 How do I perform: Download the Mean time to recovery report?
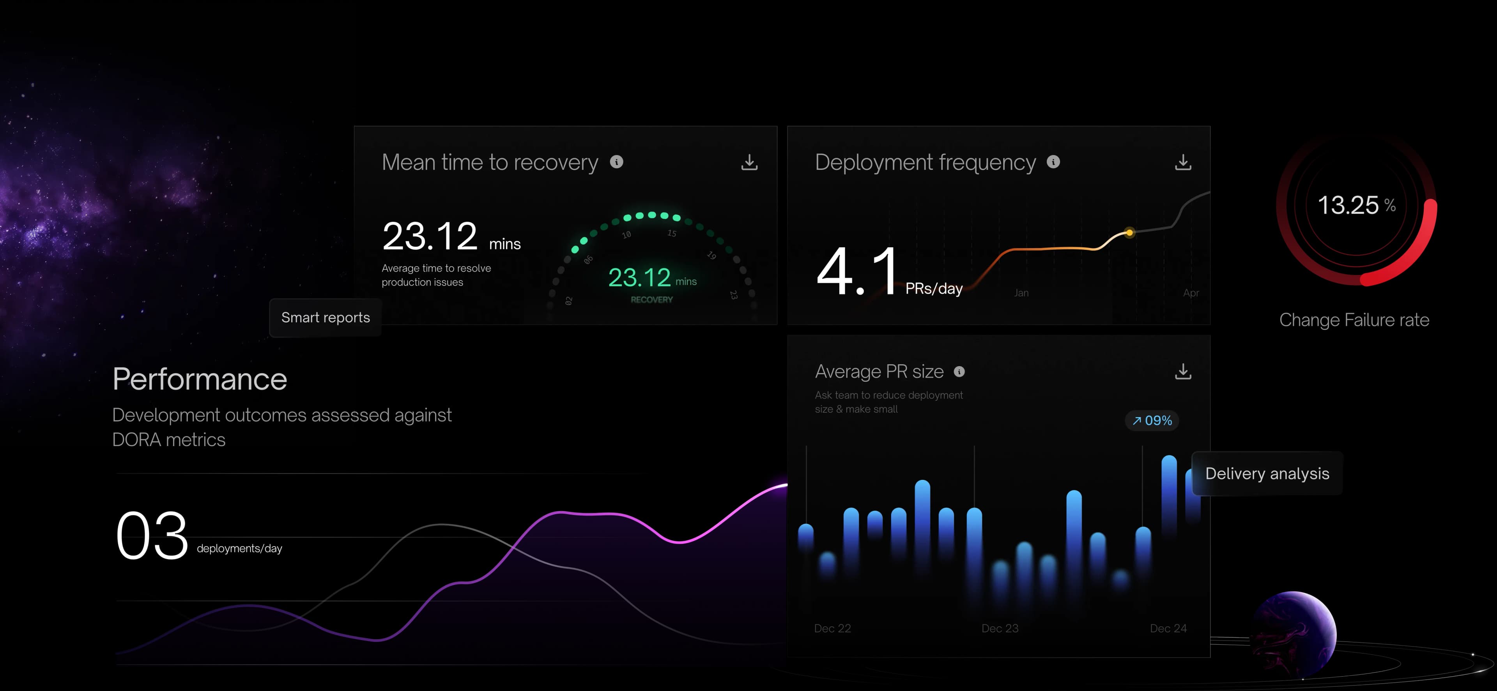(749, 162)
